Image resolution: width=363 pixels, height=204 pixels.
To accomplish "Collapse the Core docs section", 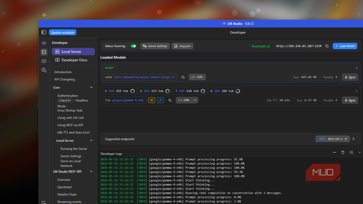I will pyautogui.click(x=91, y=87).
